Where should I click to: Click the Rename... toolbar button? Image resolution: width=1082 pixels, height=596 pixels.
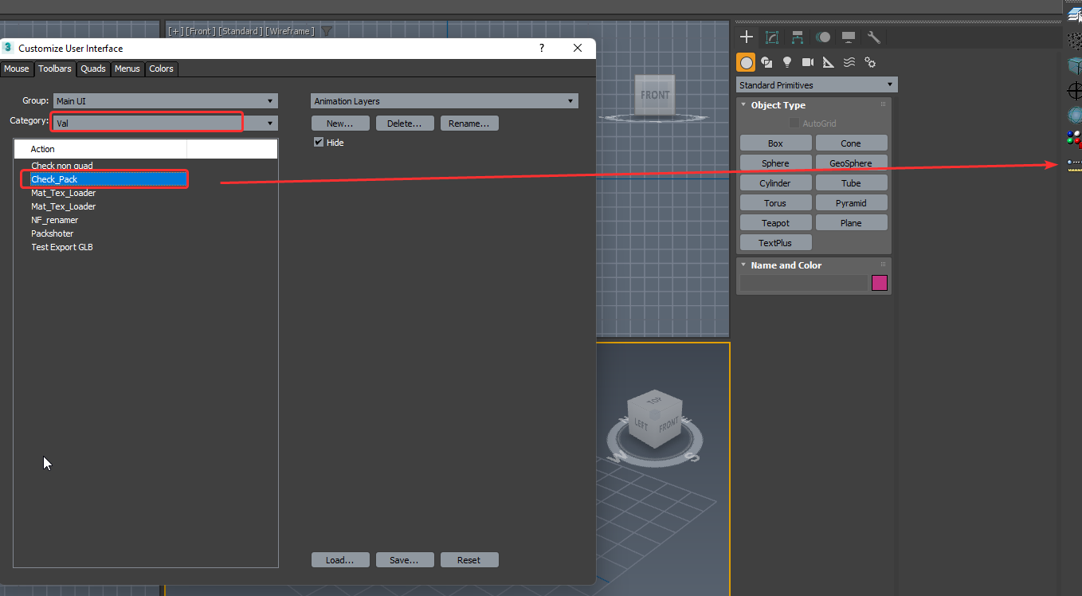(469, 124)
